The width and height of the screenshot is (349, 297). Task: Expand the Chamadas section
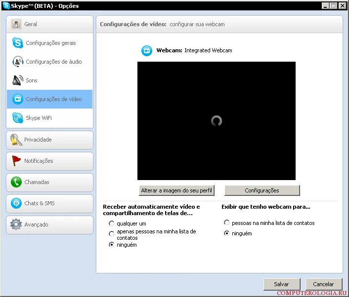pyautogui.click(x=49, y=183)
